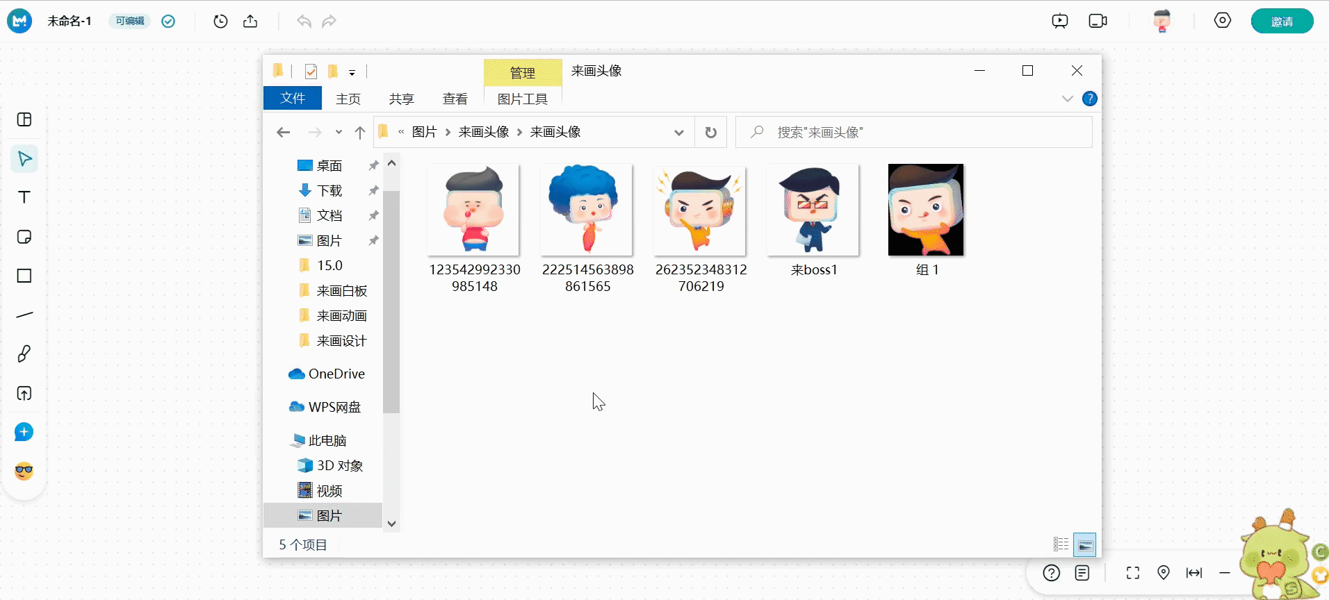Click the green invite button

click(x=1282, y=21)
